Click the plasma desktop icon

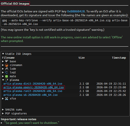(7, 80)
